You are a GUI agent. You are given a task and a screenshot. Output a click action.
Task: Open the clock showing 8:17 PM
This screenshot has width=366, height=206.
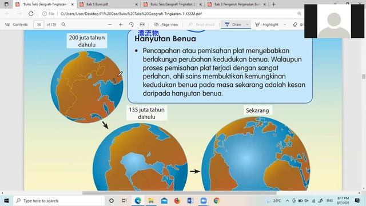(x=343, y=201)
